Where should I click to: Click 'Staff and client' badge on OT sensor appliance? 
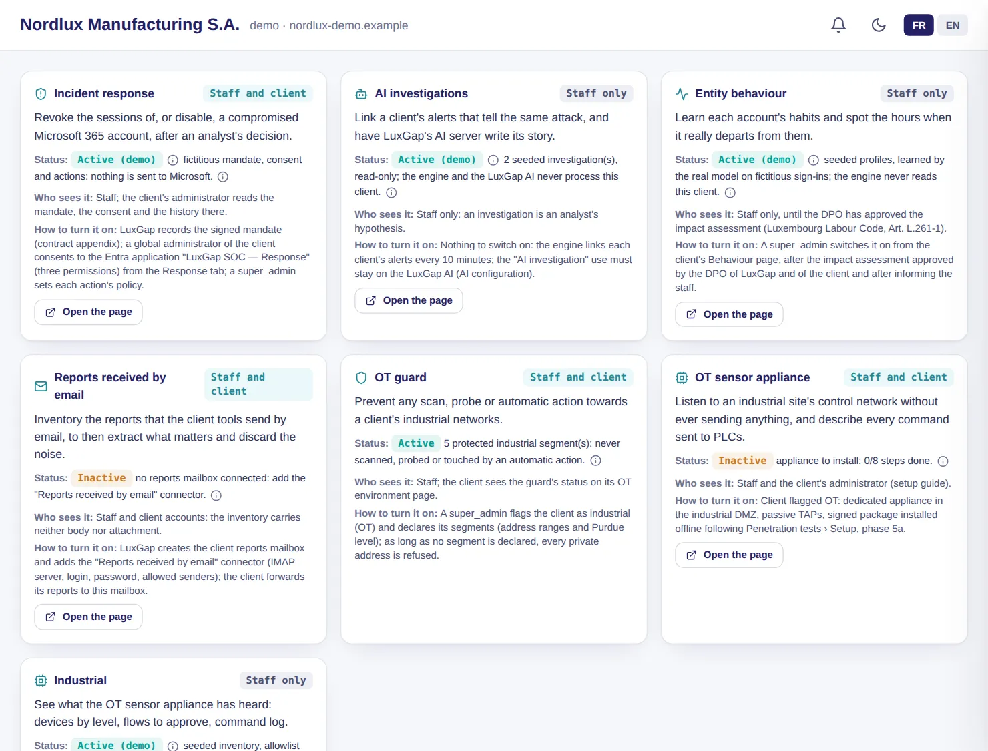click(899, 378)
